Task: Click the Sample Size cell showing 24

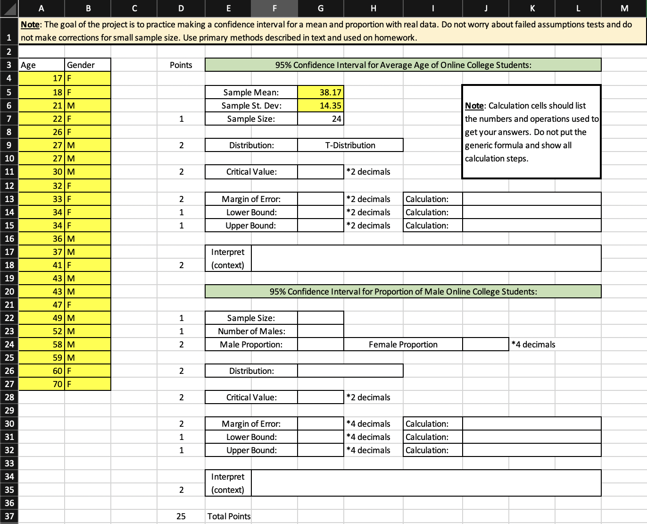Action: coord(320,118)
